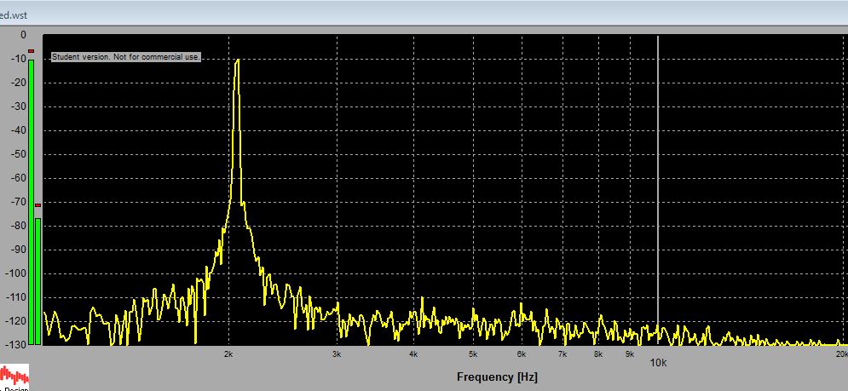Click the -50 dB axis label
The height and width of the screenshot is (391, 848).
tap(19, 154)
